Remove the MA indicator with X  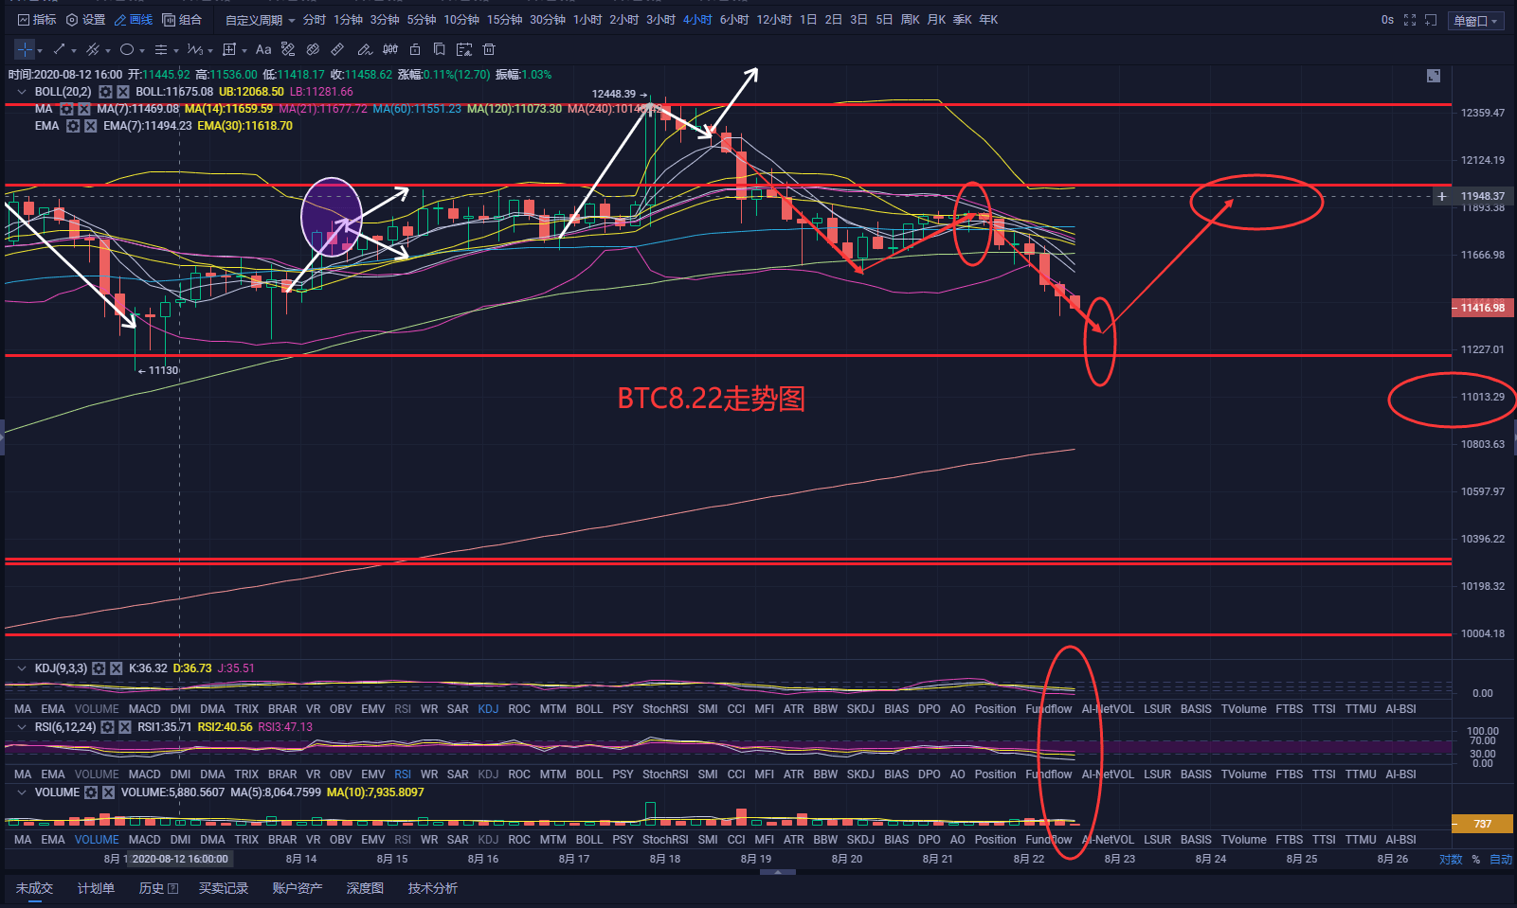tap(84, 109)
